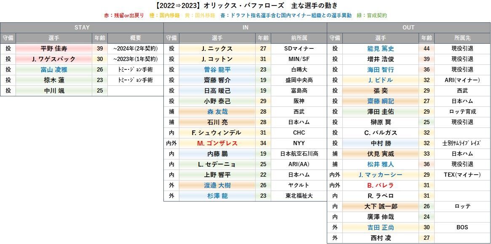Select cell L. セデーニョ
491x244 pixels.
point(217,164)
